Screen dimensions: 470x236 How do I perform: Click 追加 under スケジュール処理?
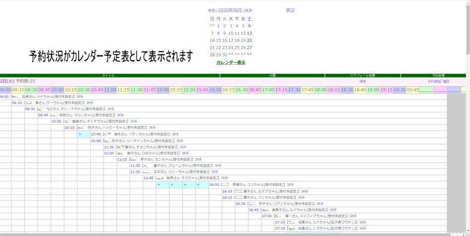(x=363, y=81)
